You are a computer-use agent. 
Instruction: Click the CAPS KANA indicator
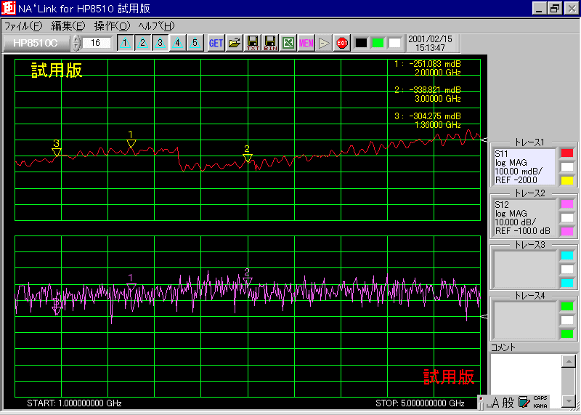tap(540, 402)
